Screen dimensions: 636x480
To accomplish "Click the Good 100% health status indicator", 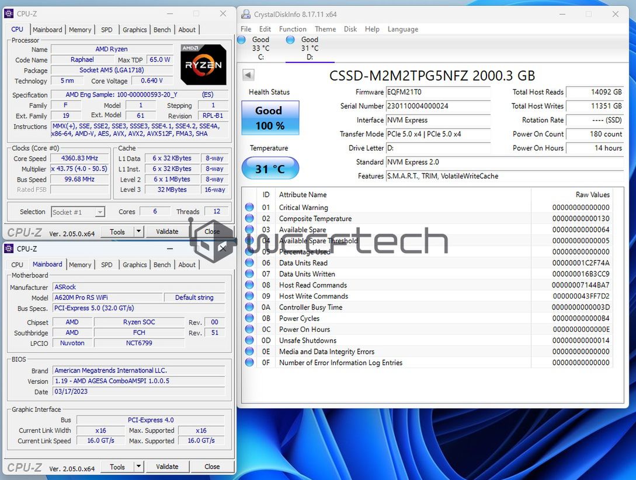I will pyautogui.click(x=270, y=117).
